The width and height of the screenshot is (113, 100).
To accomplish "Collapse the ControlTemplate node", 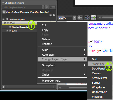I will (x=3, y=19).
